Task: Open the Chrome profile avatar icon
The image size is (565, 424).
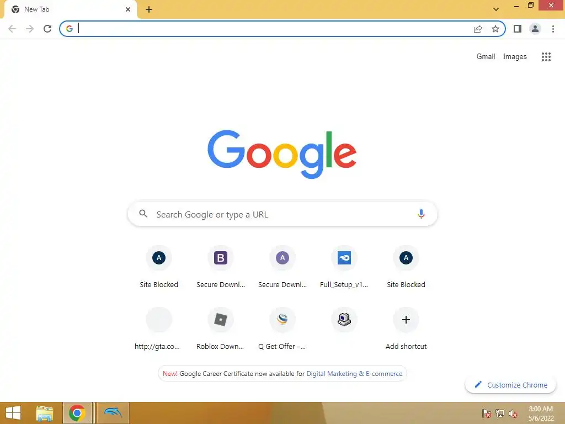Action: coord(535,29)
